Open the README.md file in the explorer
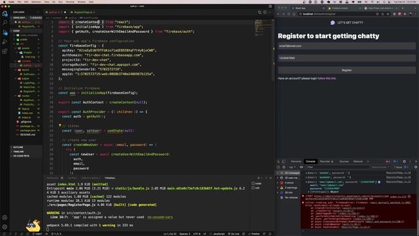The image size is (419, 236). [x=27, y=134]
